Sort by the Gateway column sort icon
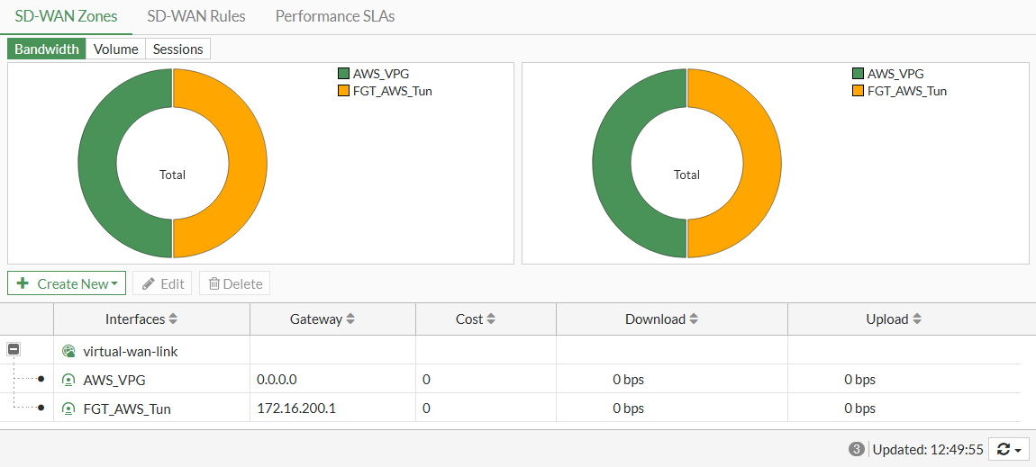 pos(350,319)
